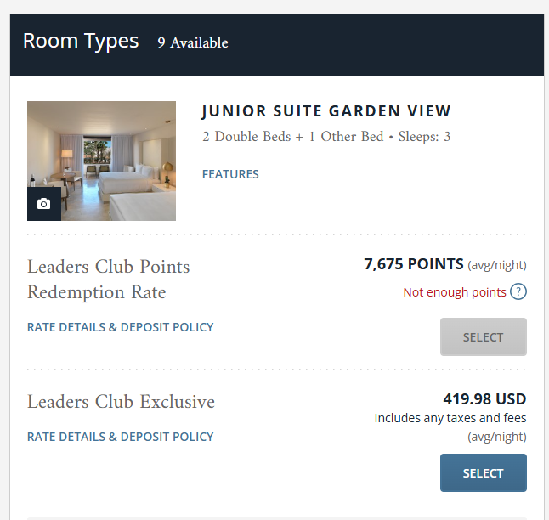
Task: Click the avg/night label next to points
Action: point(497,265)
